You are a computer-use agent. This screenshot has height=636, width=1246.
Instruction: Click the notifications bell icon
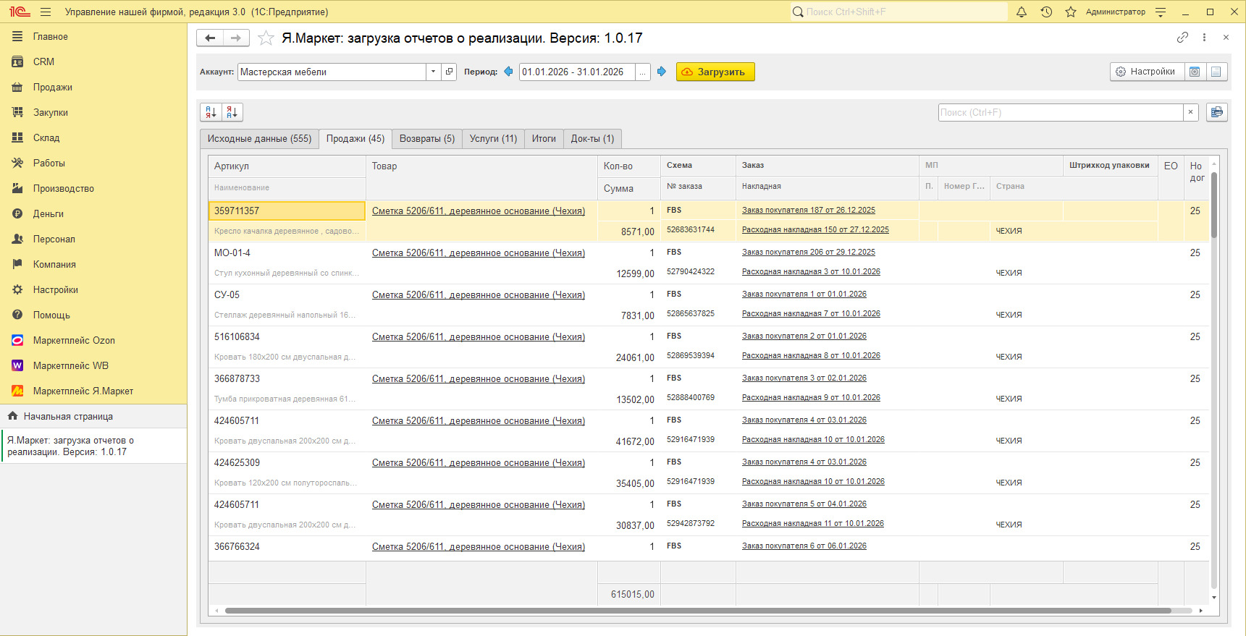click(x=1022, y=12)
